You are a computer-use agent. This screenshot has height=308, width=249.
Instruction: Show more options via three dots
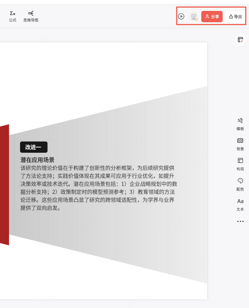(240, 222)
